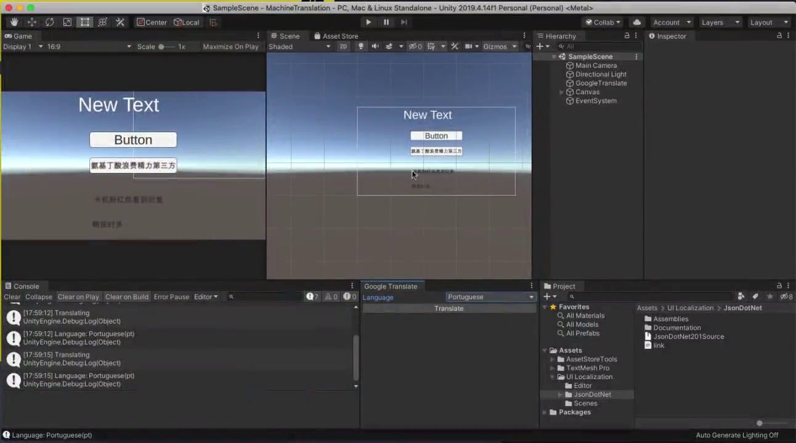Toggle 2D mode in Scene view
Viewport: 796px width, 443px height.
pos(343,46)
